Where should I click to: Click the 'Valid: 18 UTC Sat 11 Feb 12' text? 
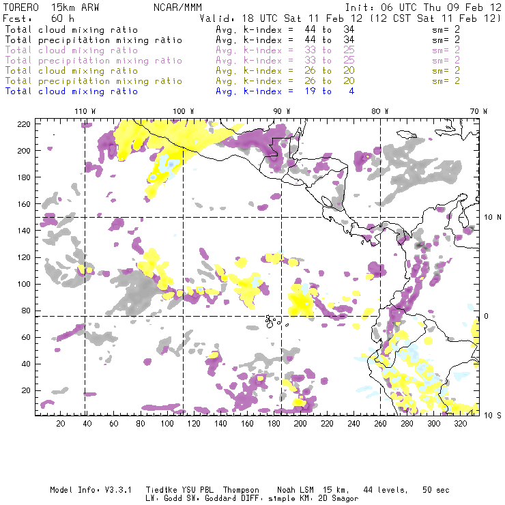pyautogui.click(x=281, y=18)
